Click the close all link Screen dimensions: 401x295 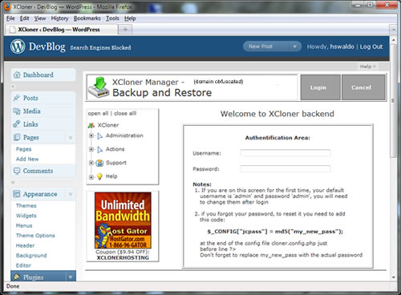[125, 113]
